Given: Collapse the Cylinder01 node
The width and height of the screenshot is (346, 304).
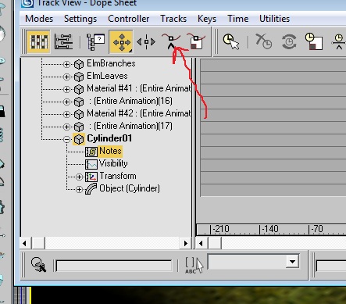Looking at the screenshot, I should tap(66, 139).
